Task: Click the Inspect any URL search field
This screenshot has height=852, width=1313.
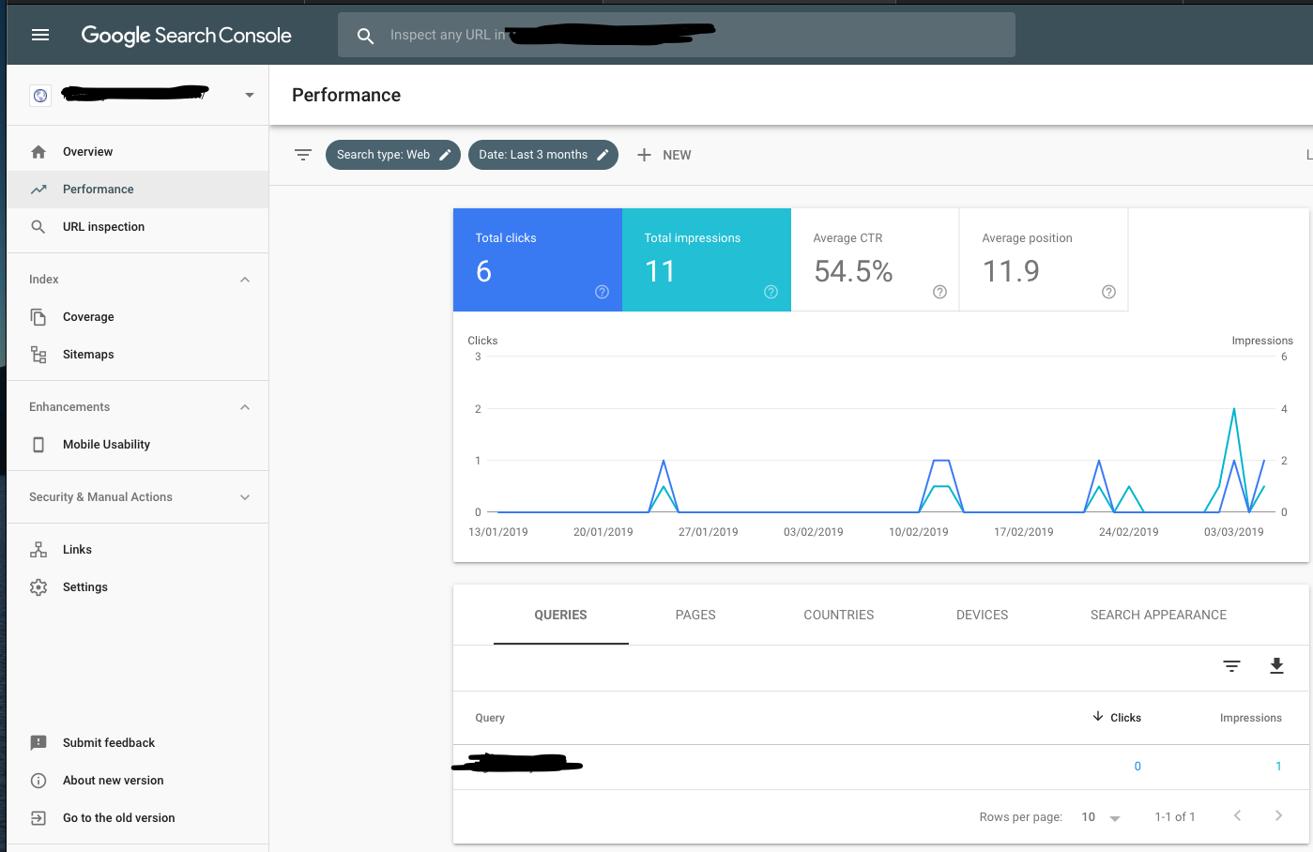Action: [x=677, y=35]
